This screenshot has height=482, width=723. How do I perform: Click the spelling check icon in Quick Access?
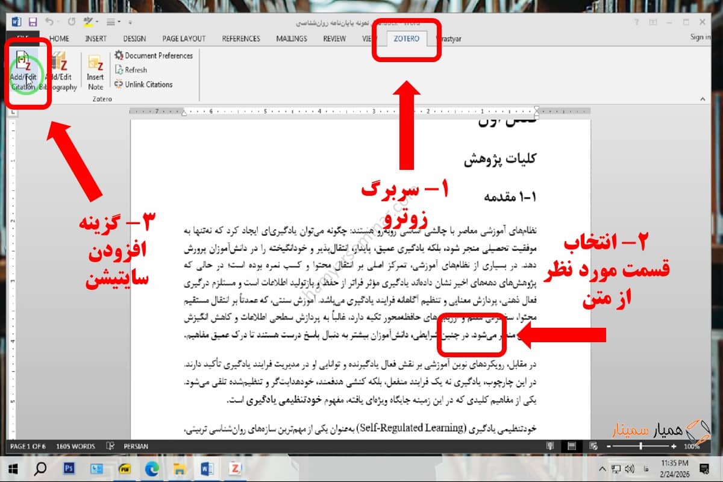(x=89, y=22)
